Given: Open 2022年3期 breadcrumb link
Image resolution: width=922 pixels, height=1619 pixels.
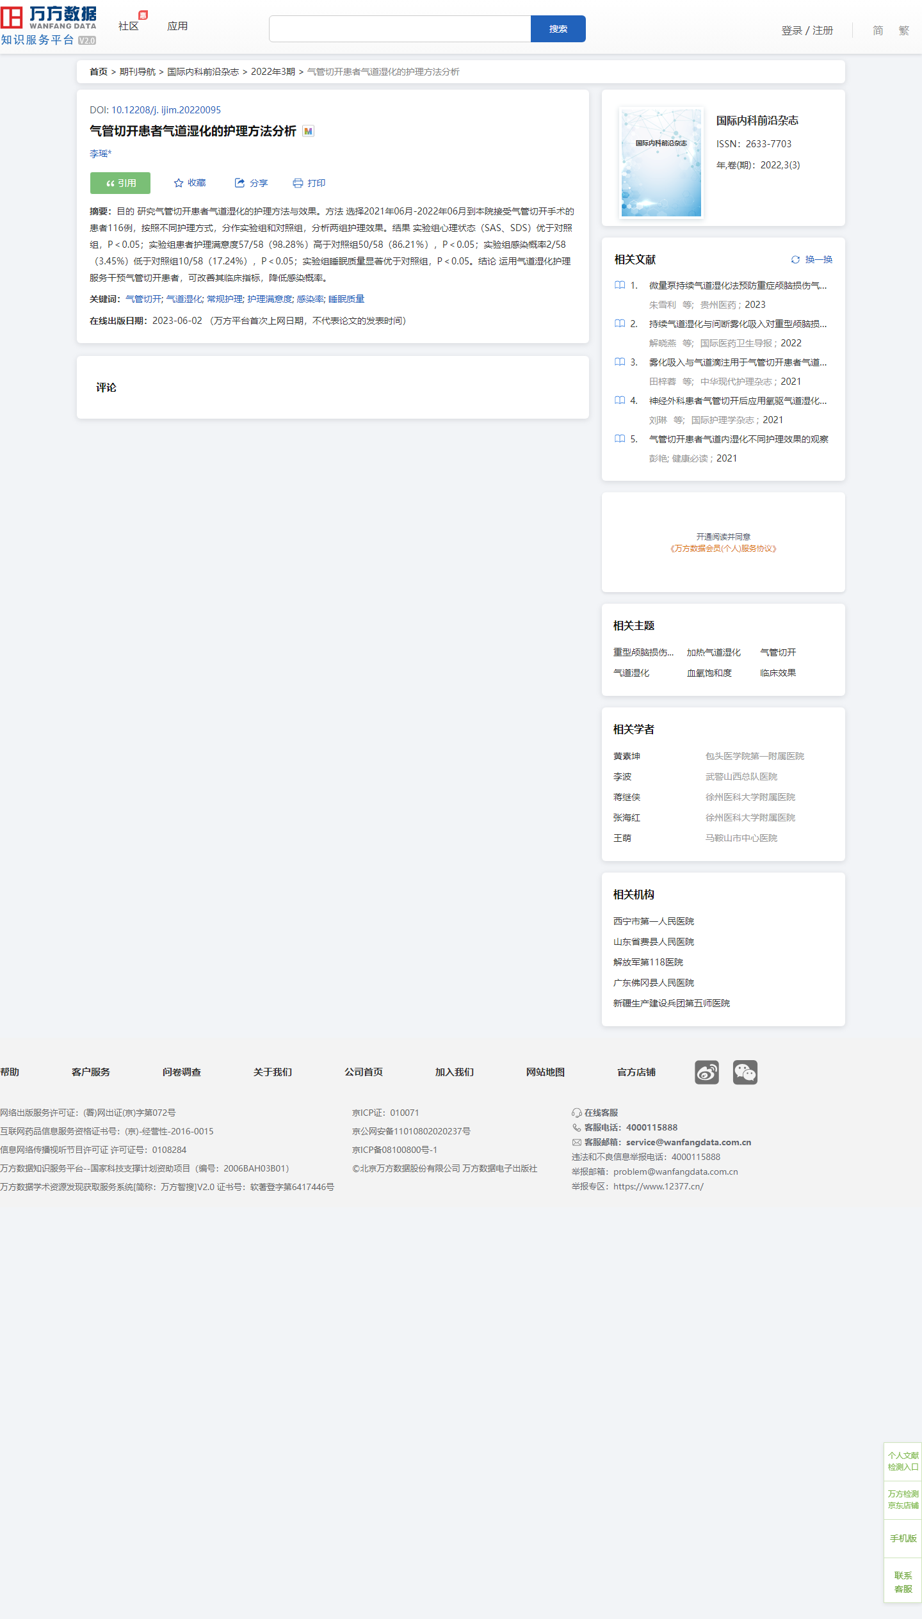Looking at the screenshot, I should click(x=273, y=72).
